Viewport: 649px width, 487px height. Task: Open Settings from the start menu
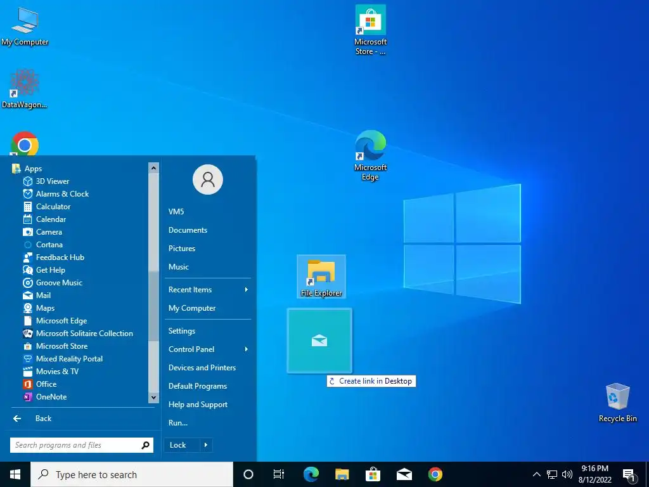182,331
